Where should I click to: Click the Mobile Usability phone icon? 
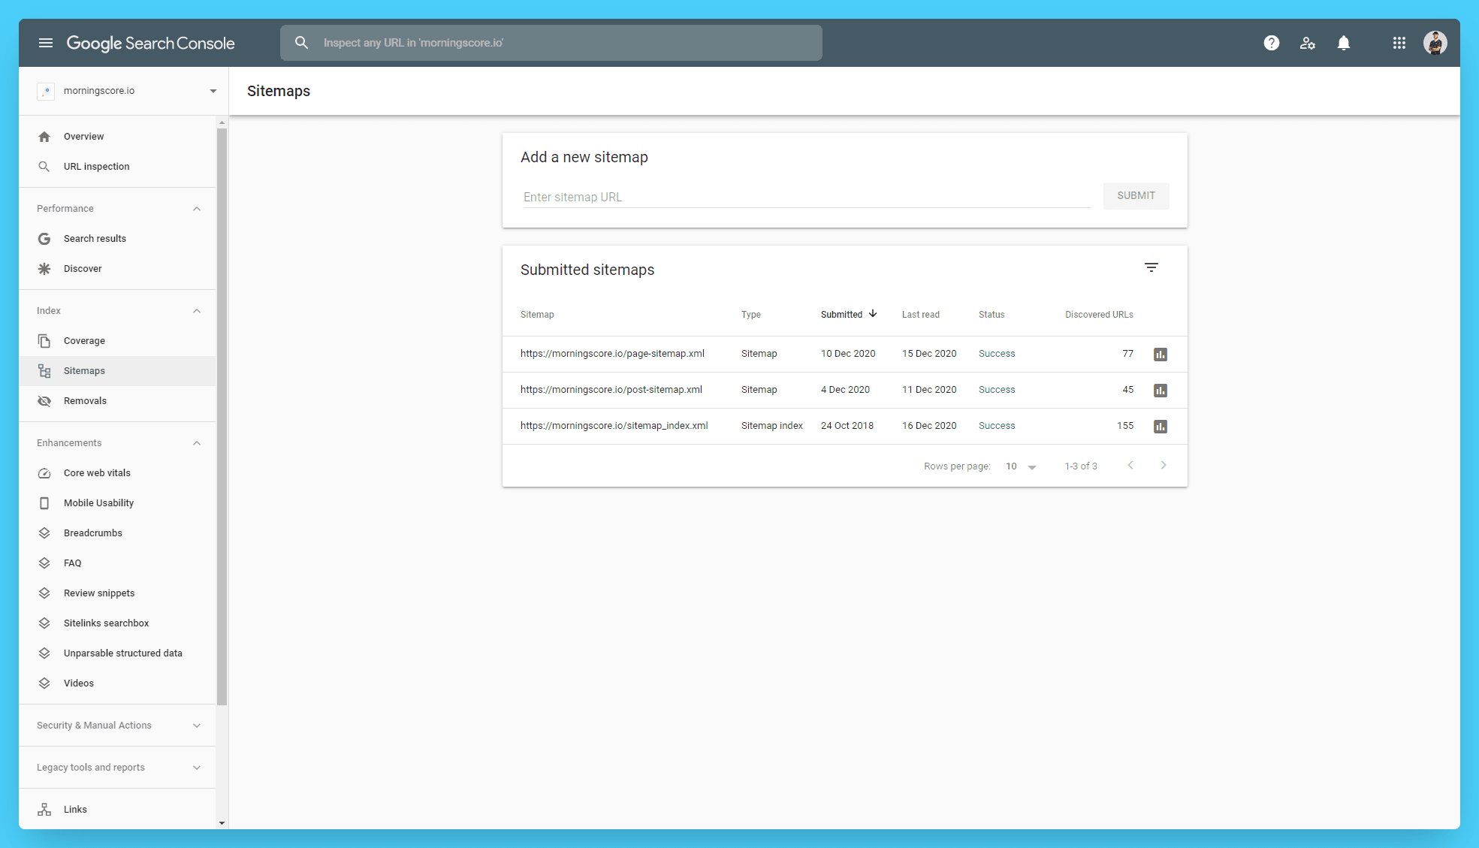(44, 503)
